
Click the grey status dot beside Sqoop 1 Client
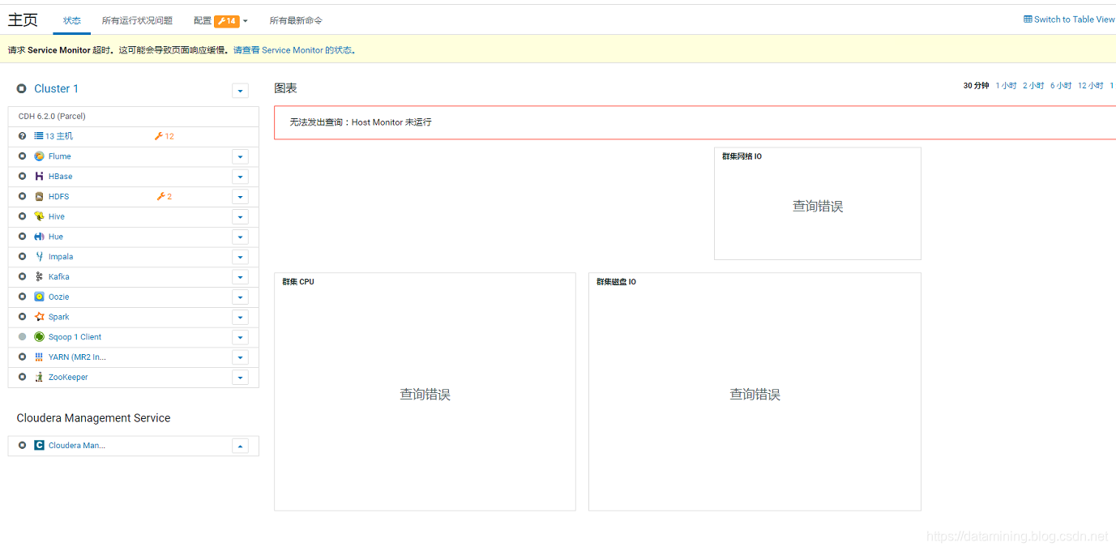point(23,337)
